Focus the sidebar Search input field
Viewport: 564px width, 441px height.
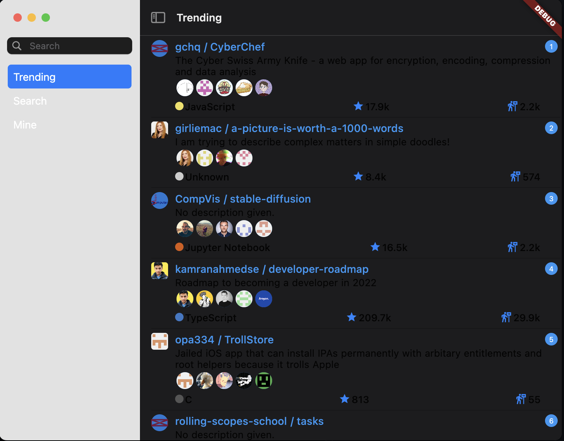pos(70,46)
